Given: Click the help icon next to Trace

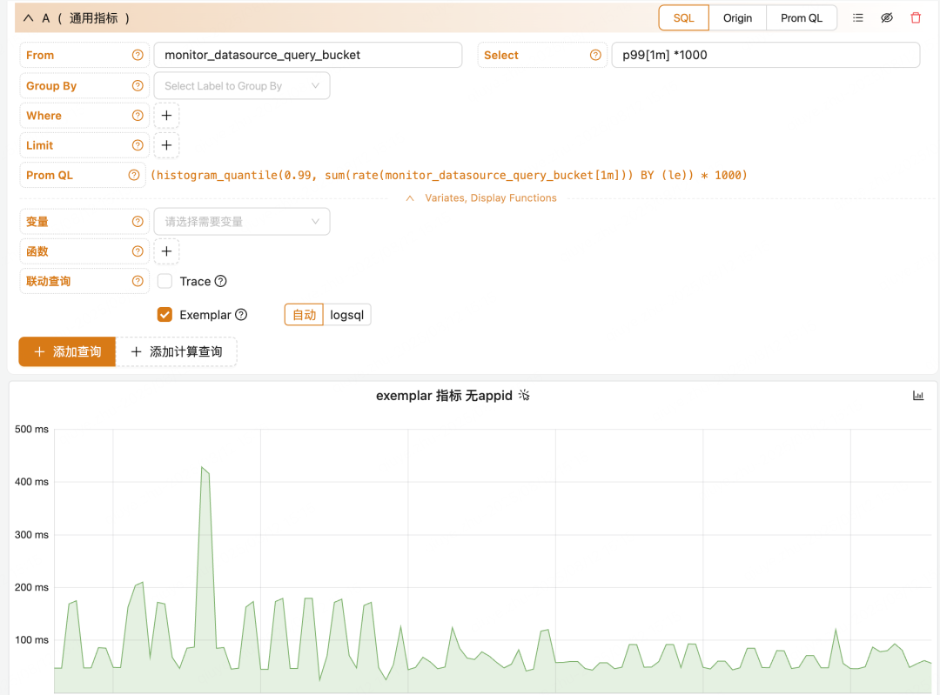Looking at the screenshot, I should 220,281.
